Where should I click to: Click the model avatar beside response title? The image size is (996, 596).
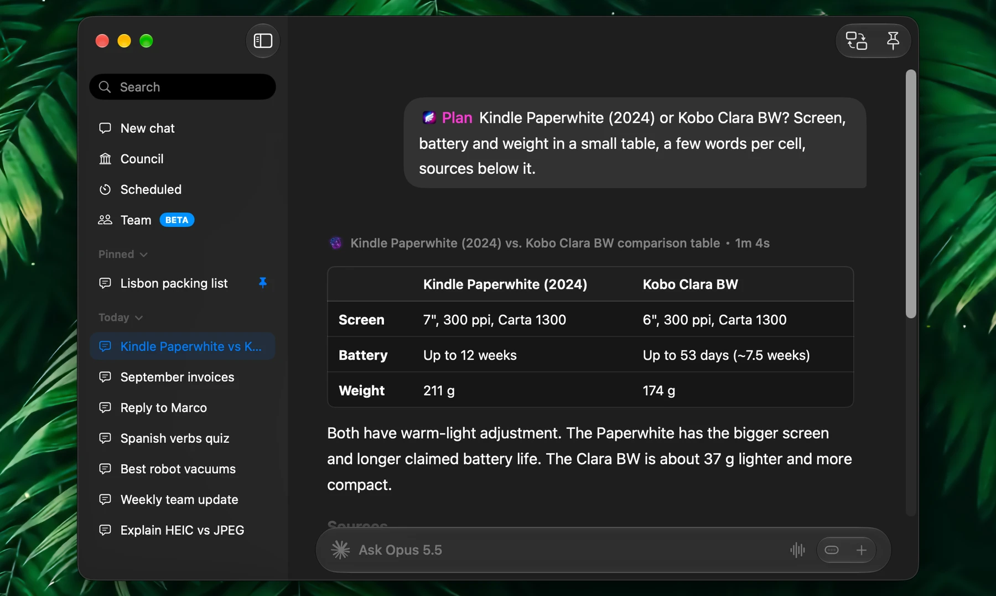[x=335, y=243]
